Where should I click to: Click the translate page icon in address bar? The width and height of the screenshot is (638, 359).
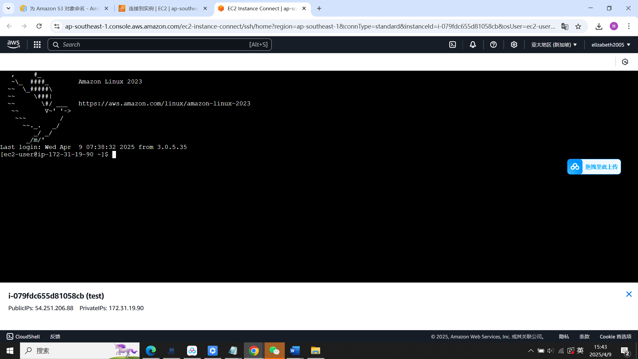coord(565,26)
